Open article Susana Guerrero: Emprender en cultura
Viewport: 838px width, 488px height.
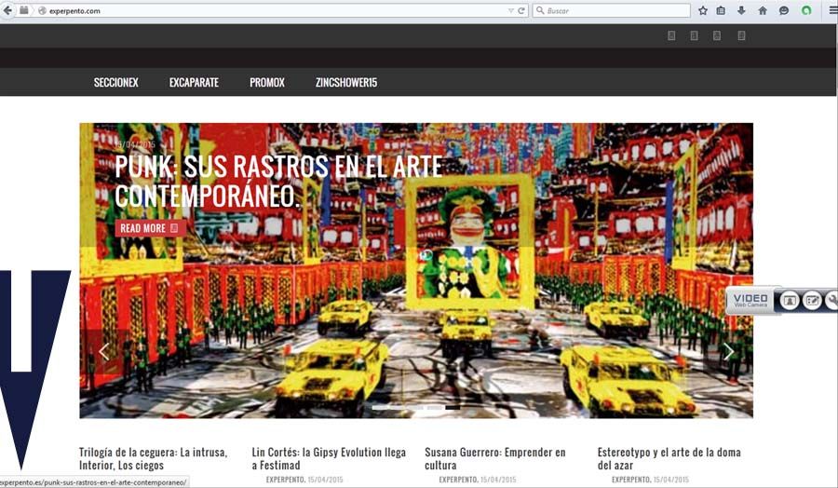495,458
